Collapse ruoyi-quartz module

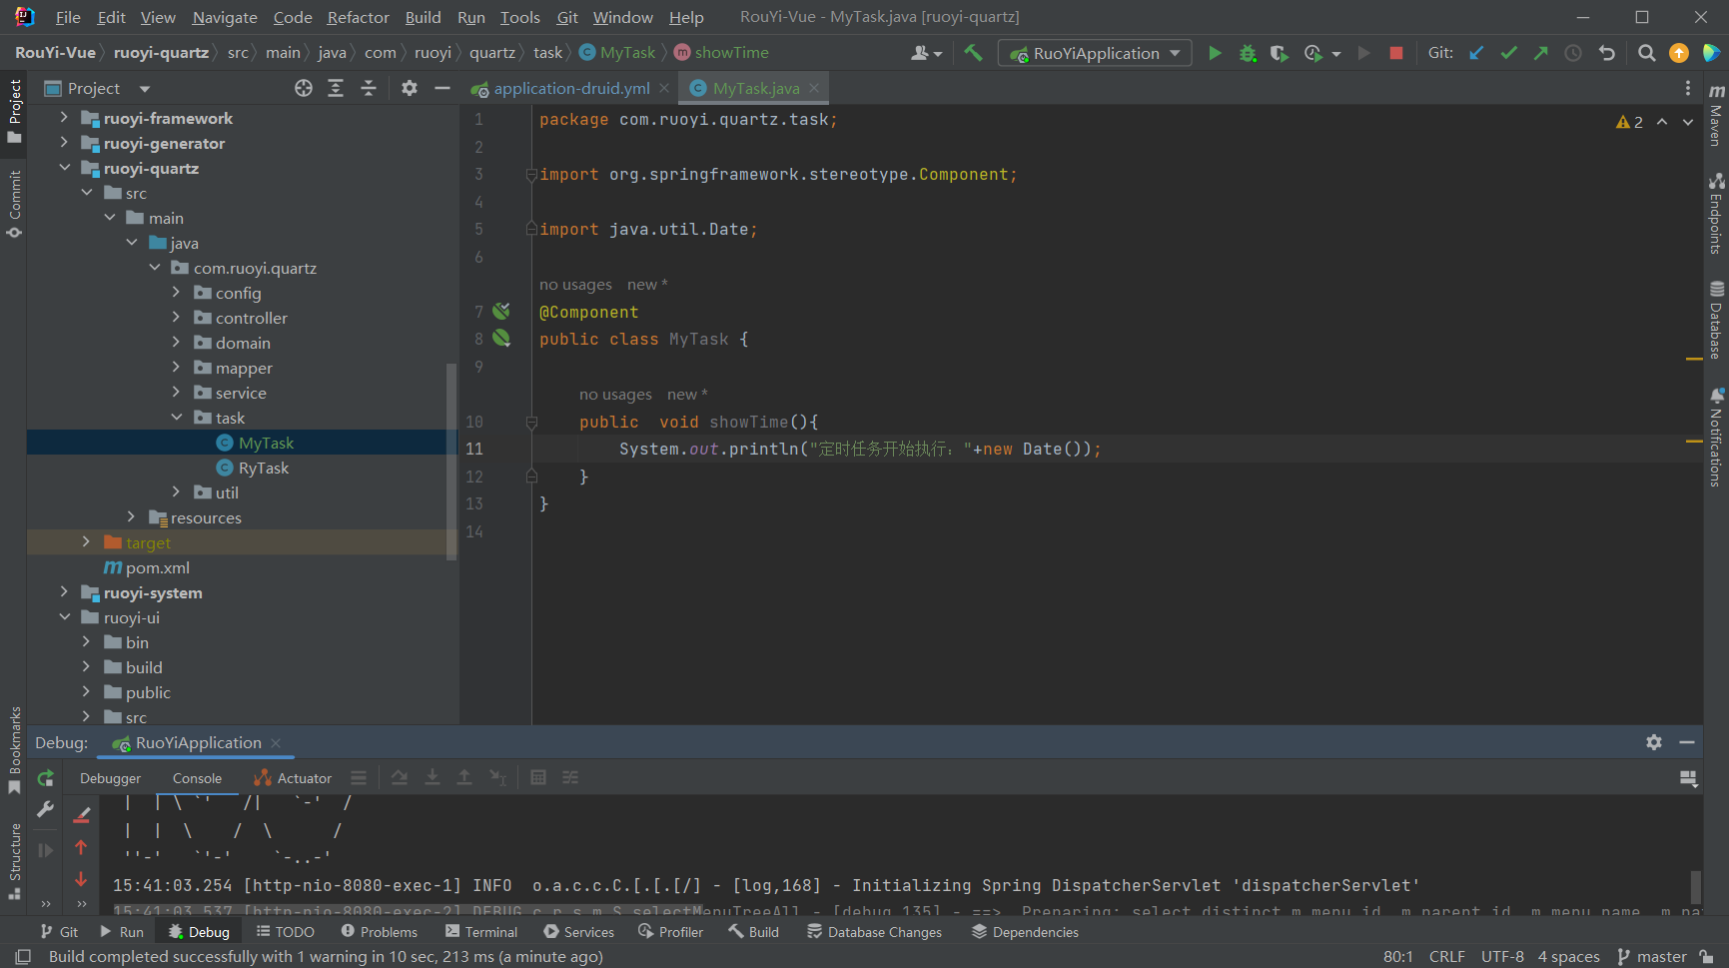[65, 168]
